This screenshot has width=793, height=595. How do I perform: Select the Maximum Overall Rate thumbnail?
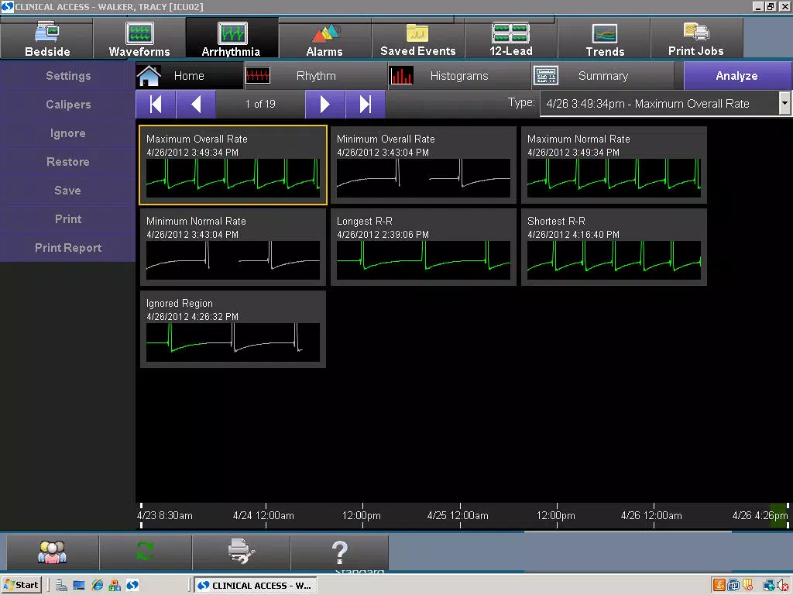pyautogui.click(x=233, y=165)
